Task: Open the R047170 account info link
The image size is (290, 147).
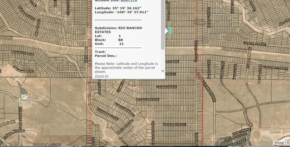Action: coord(129,1)
